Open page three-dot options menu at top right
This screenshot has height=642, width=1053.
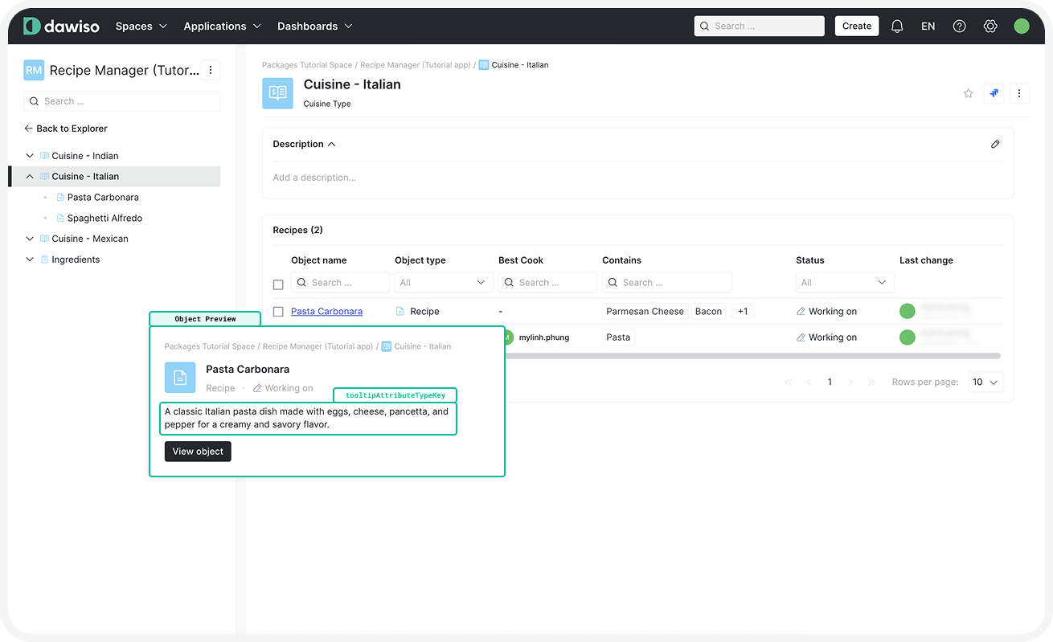point(1019,94)
